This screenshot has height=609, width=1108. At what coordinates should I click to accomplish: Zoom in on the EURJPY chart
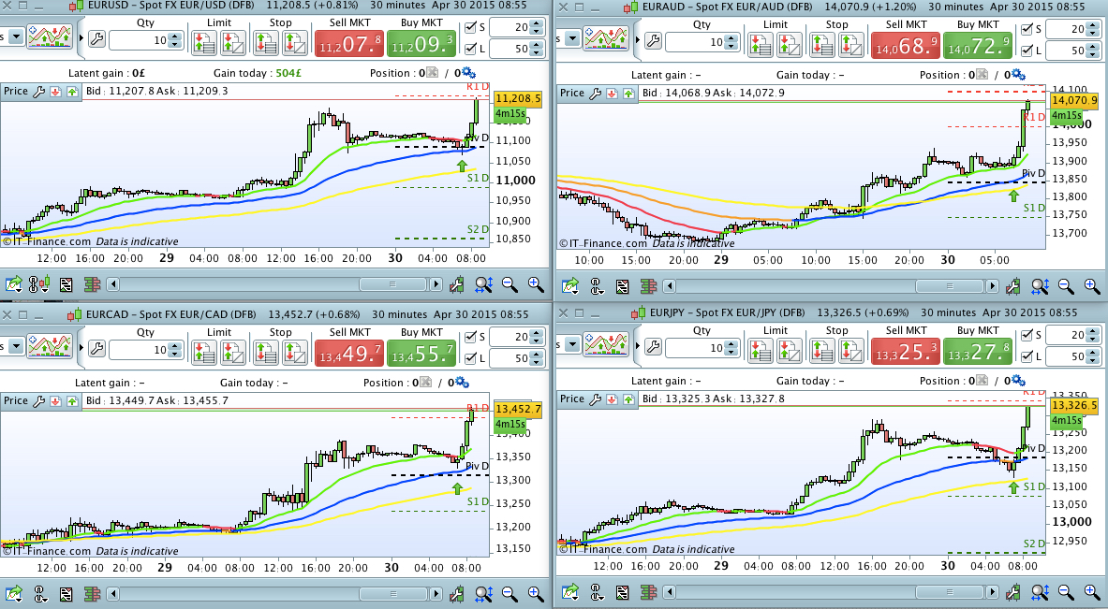(1092, 592)
